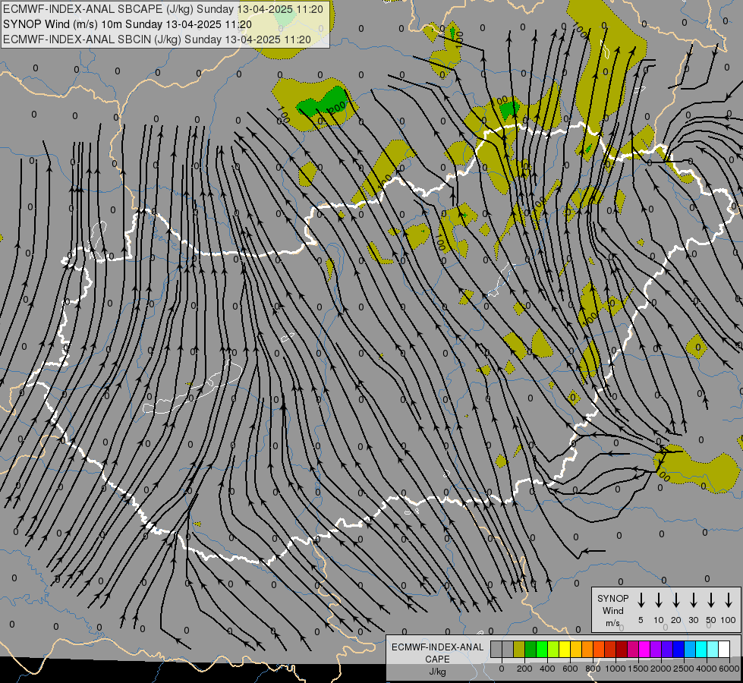
Task: Pick the pure blue CAPE swatch before 2500
Action: [678, 650]
